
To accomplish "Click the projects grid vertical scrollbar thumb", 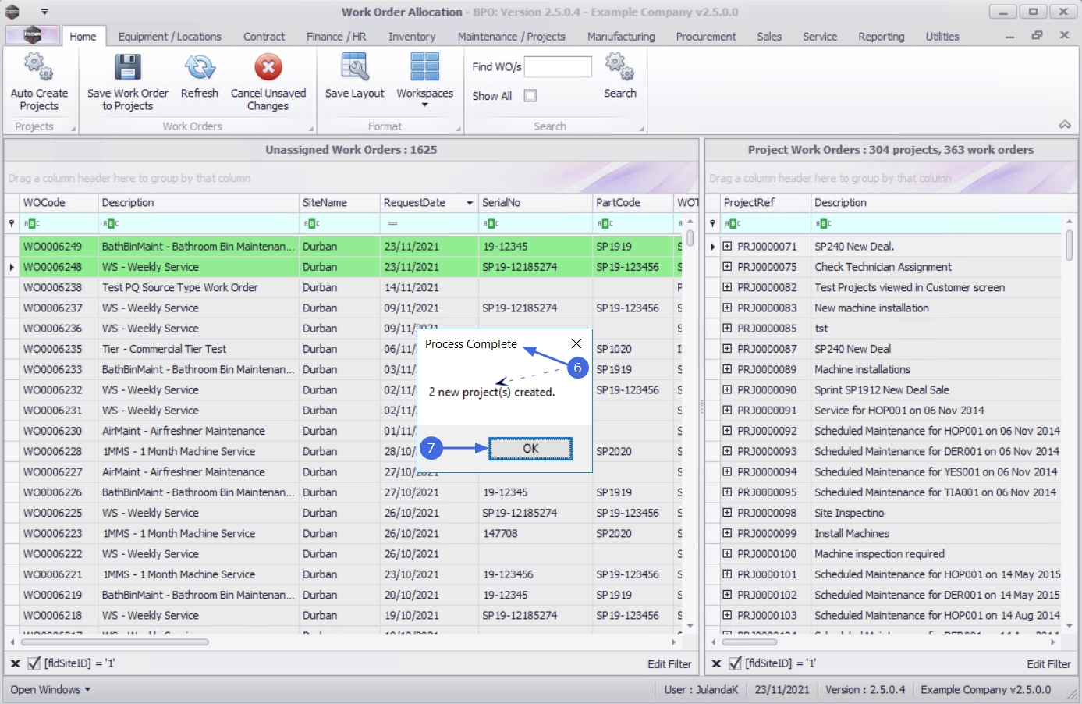I will [x=1069, y=245].
